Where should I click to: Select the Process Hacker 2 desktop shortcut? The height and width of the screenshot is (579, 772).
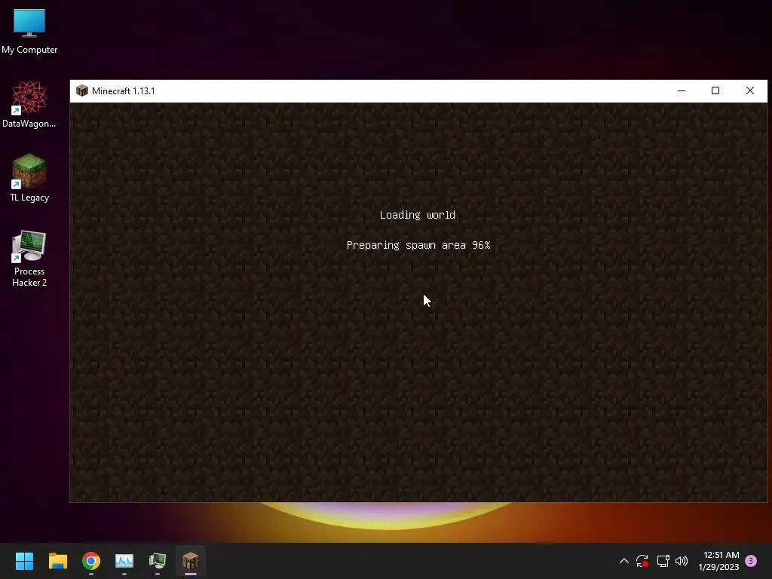[x=29, y=259]
